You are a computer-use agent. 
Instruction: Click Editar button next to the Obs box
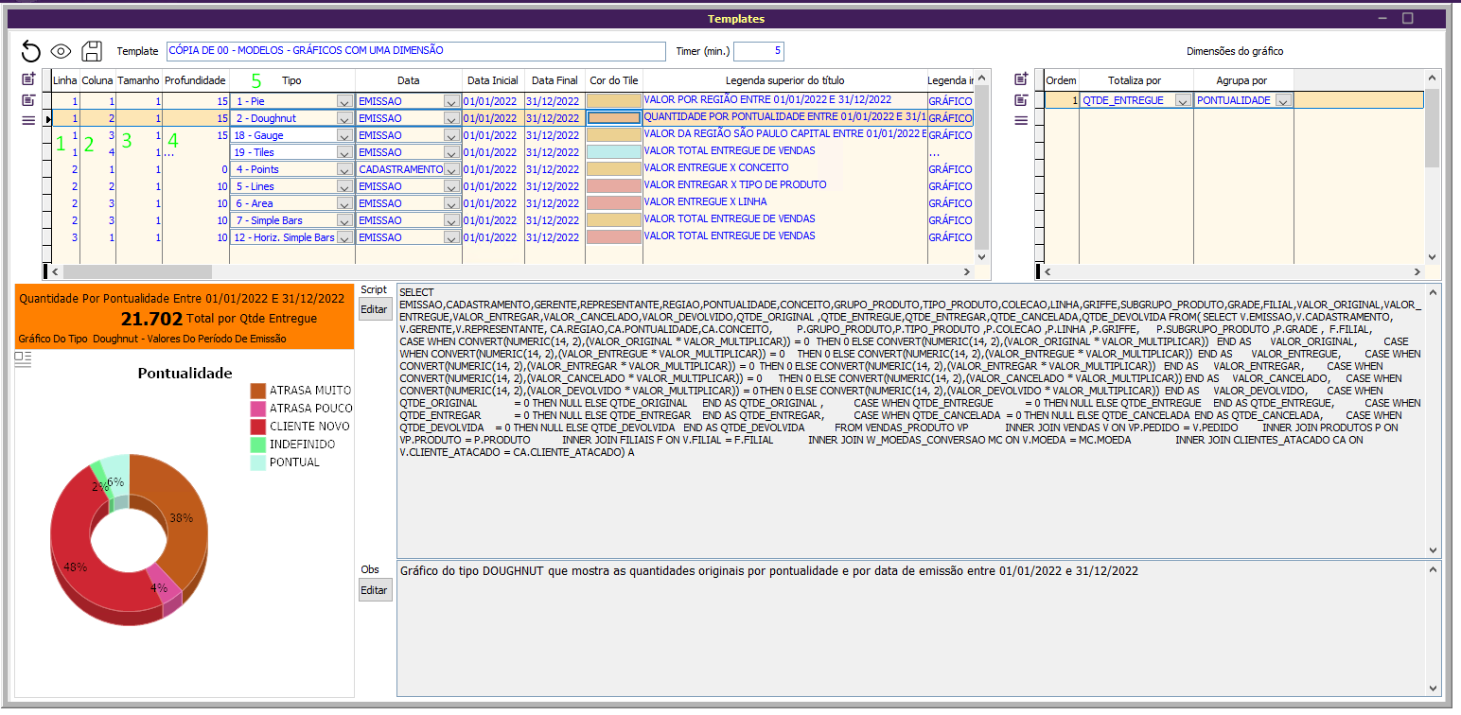[375, 590]
